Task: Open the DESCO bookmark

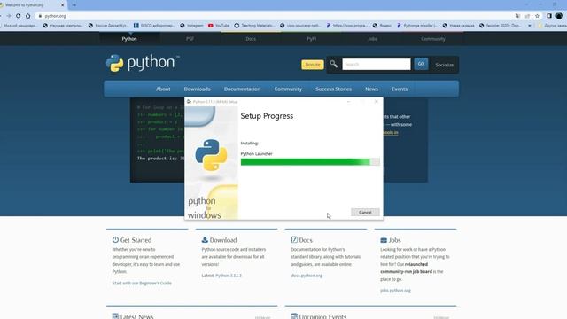Action: point(154,26)
